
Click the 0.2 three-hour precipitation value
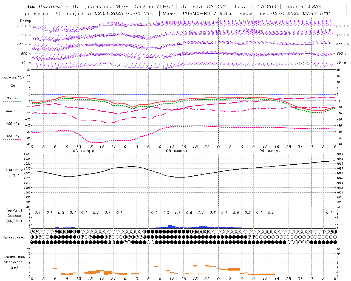tap(248, 213)
